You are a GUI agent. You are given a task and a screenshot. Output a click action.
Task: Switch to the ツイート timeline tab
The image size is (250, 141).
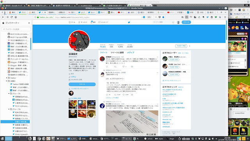104,52
